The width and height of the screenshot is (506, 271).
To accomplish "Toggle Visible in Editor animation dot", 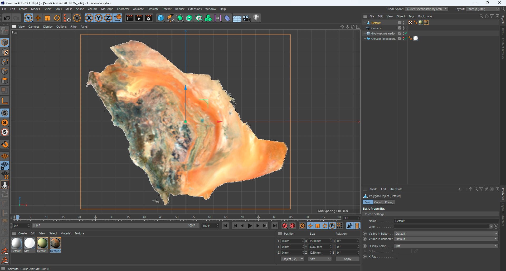I will [365, 234].
